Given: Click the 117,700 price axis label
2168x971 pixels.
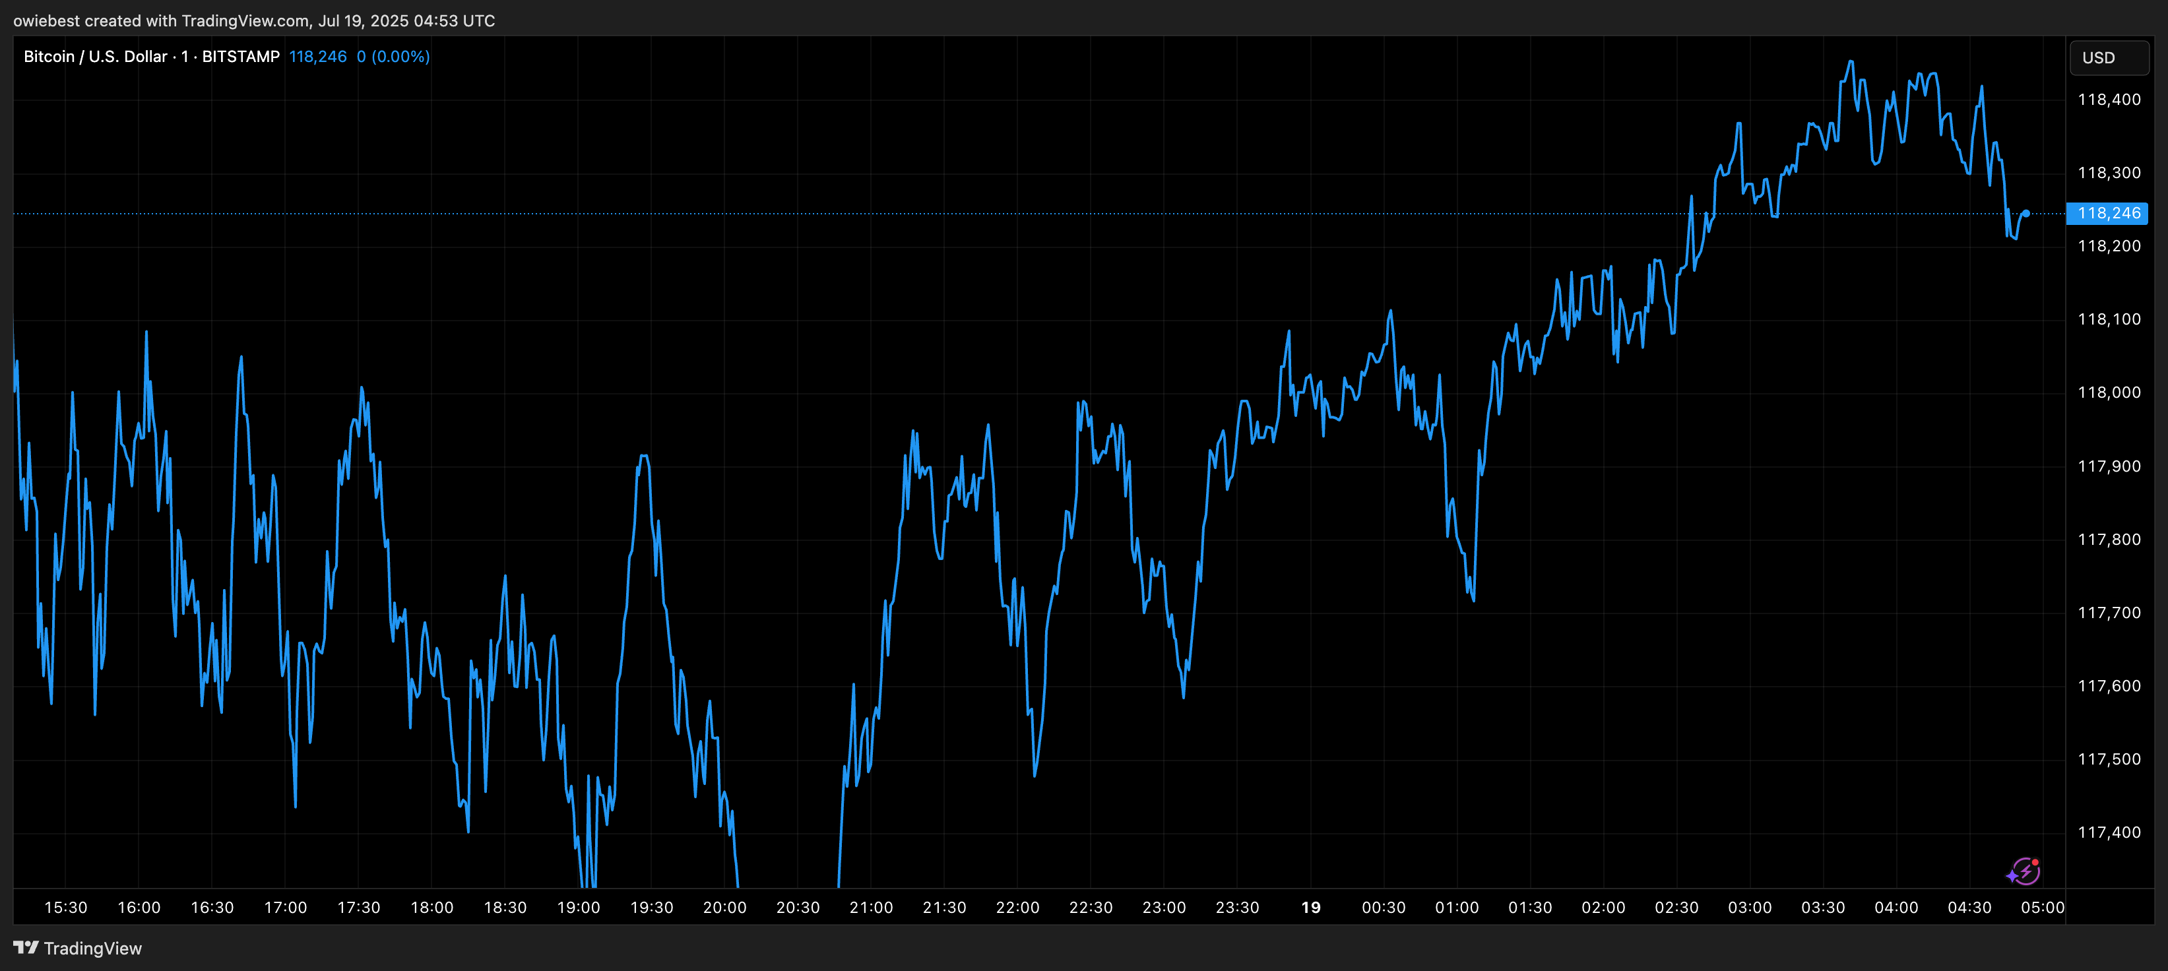Looking at the screenshot, I should tap(2109, 613).
